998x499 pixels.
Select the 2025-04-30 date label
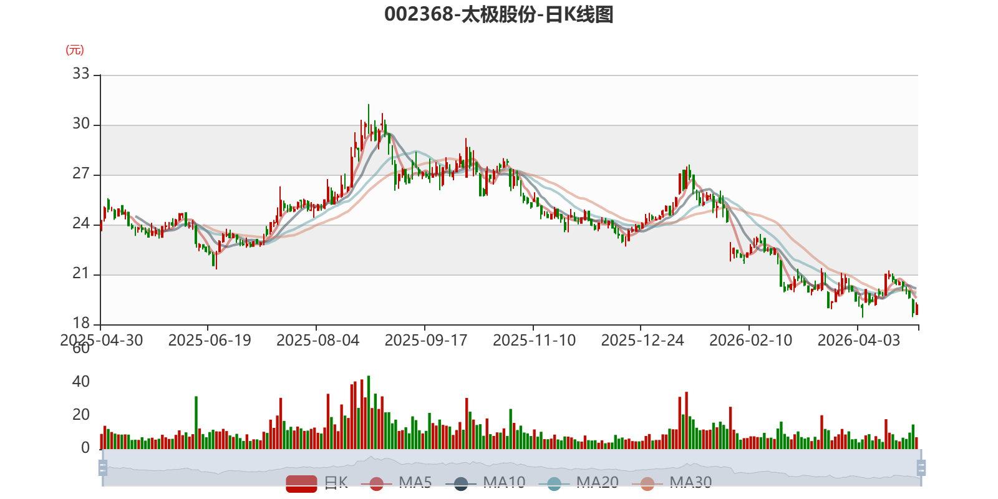click(x=102, y=340)
